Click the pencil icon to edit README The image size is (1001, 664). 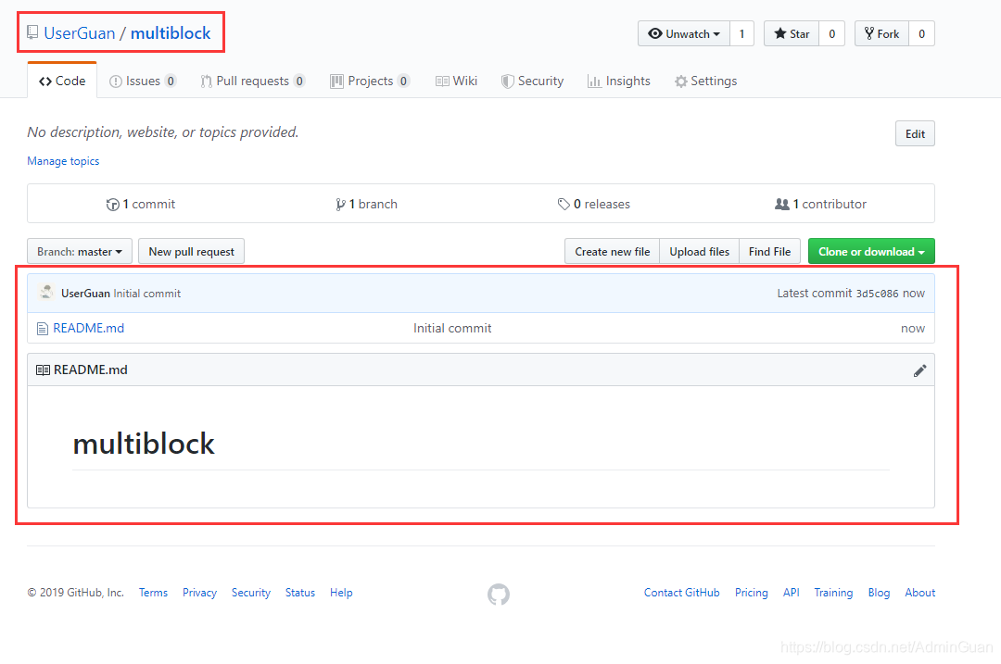click(920, 370)
